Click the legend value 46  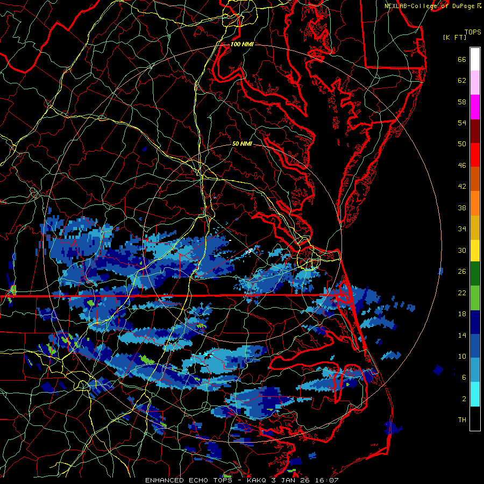click(462, 166)
